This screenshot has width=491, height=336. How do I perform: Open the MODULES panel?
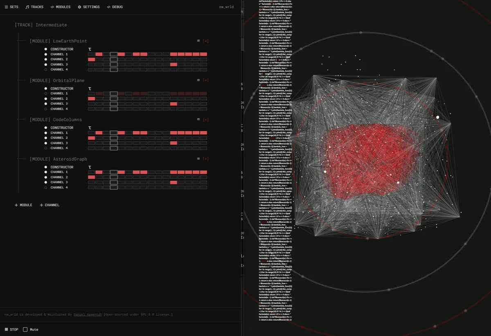(61, 7)
